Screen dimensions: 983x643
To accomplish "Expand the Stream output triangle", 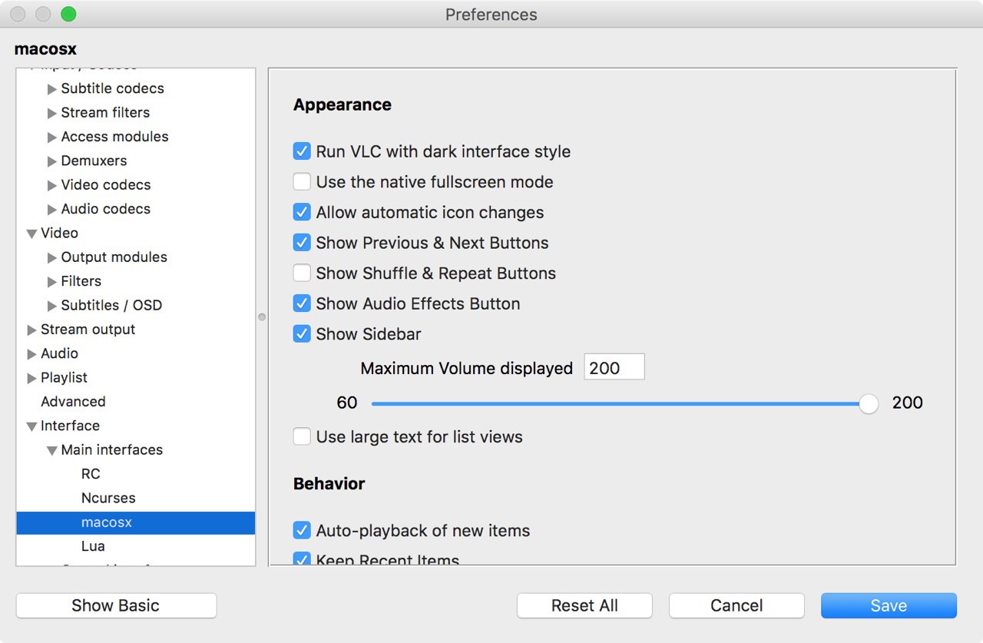I will tap(31, 330).
